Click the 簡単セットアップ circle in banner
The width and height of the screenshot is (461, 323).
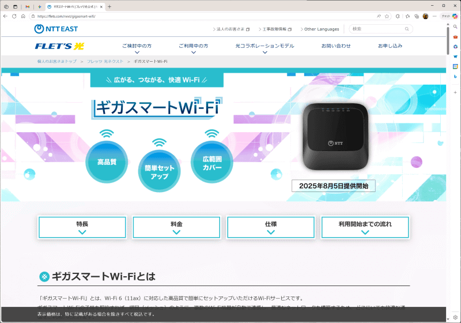click(x=160, y=171)
